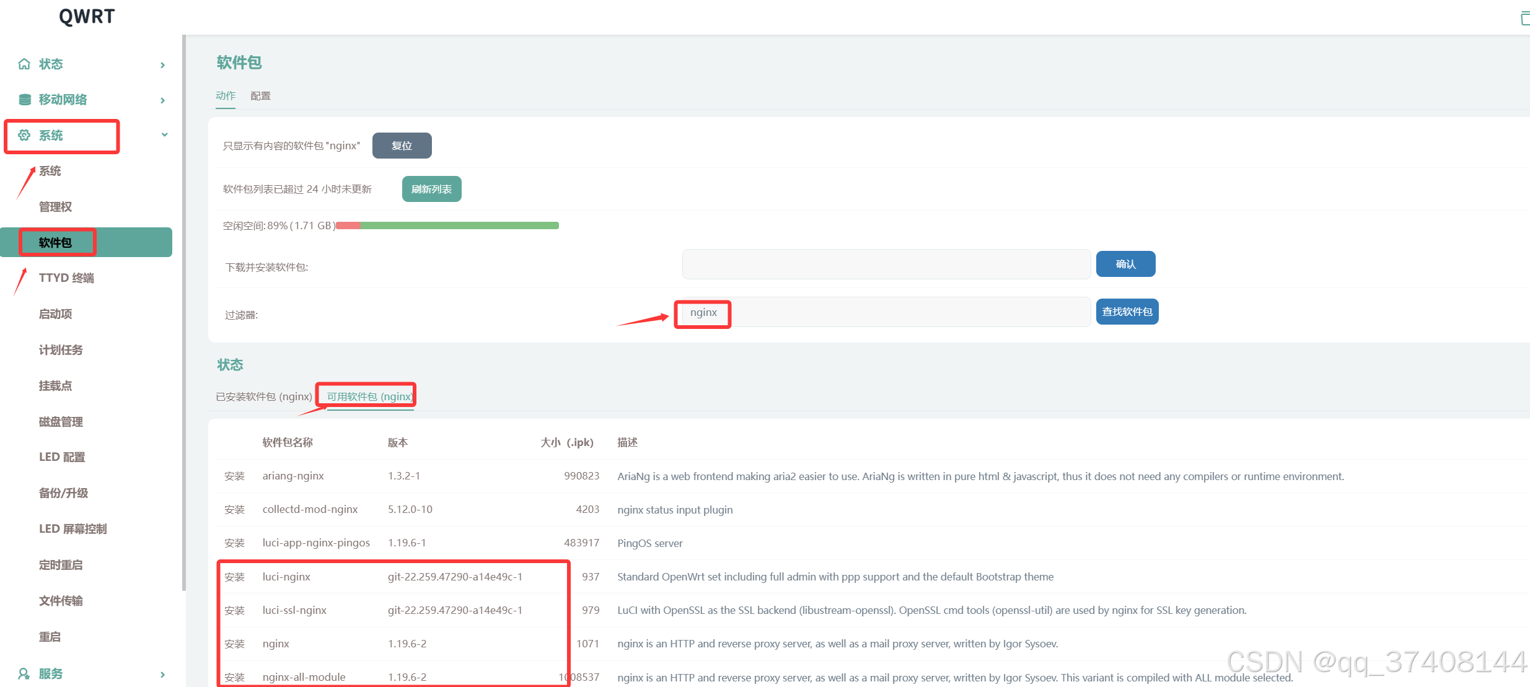Open the 备份/升级 menu item
1530x687 pixels.
coord(63,493)
